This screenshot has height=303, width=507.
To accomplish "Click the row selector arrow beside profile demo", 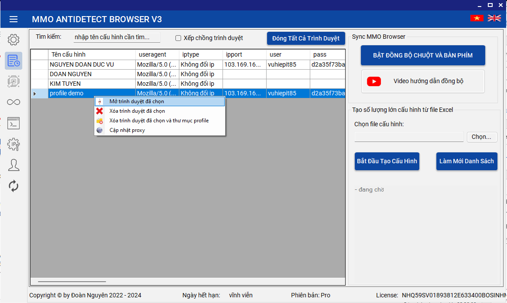I will coord(34,94).
